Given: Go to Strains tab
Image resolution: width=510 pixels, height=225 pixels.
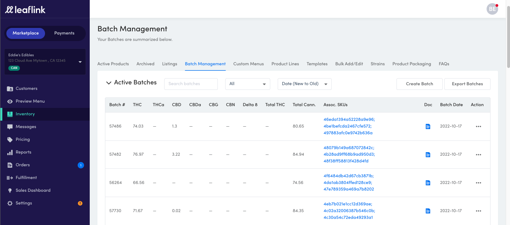Looking at the screenshot, I should pyautogui.click(x=378, y=64).
